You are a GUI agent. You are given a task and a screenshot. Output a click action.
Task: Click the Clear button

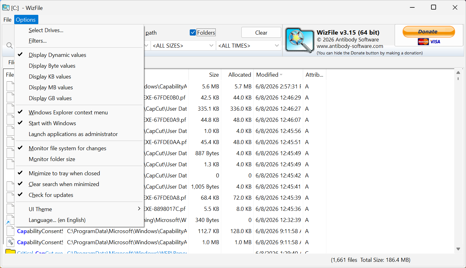pos(261,32)
